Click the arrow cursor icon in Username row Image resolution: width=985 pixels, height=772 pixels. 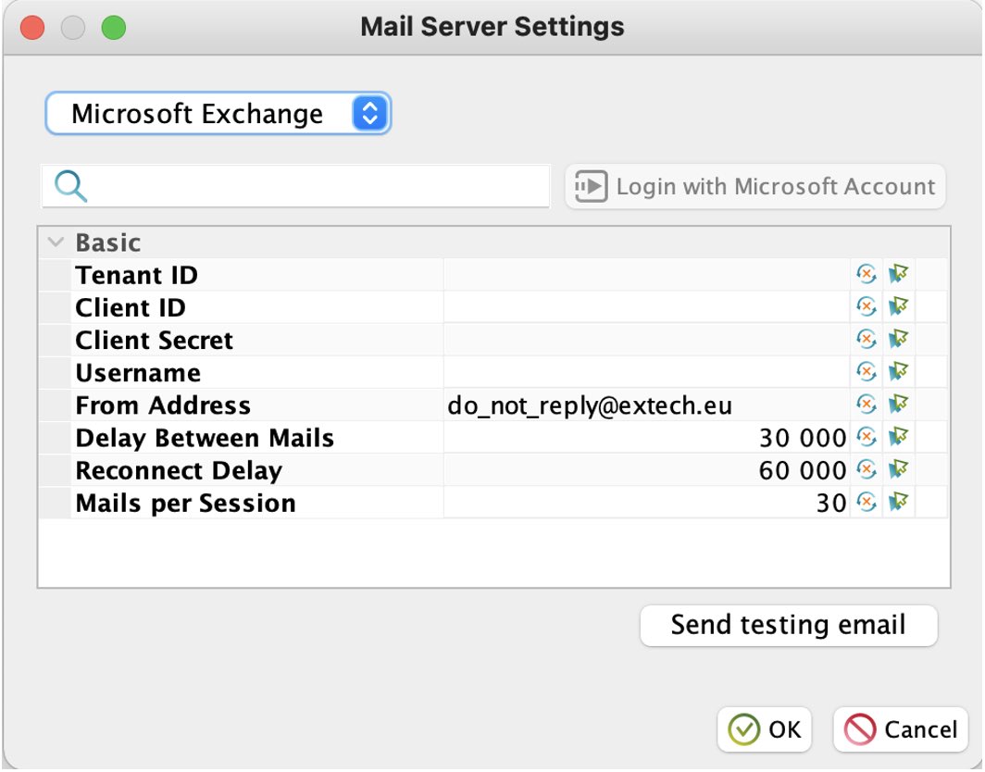[x=898, y=372]
